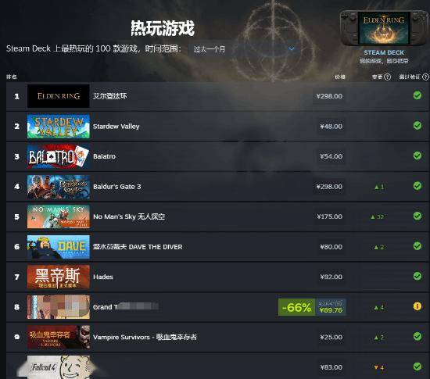
Task: Click the chevron arrow of the time range selector
Action: pyautogui.click(x=292, y=49)
